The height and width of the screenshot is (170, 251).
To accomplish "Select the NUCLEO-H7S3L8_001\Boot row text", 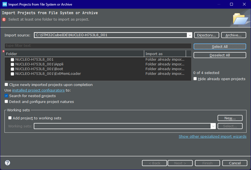I will 39,69.
